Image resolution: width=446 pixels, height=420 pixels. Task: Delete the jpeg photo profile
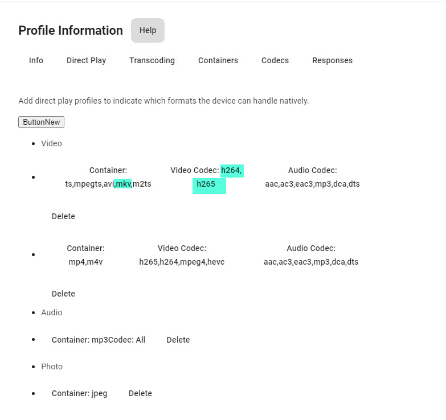(140, 393)
